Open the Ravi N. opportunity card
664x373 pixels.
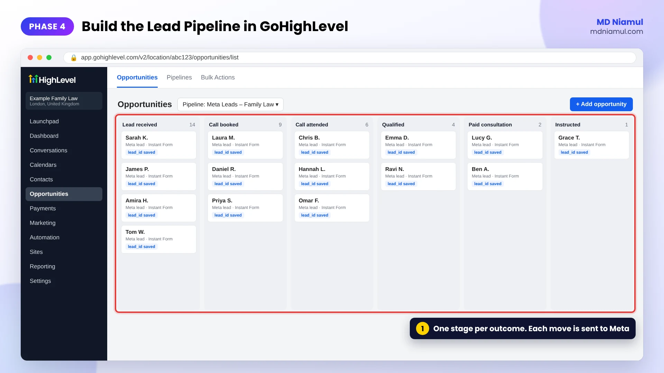click(418, 176)
